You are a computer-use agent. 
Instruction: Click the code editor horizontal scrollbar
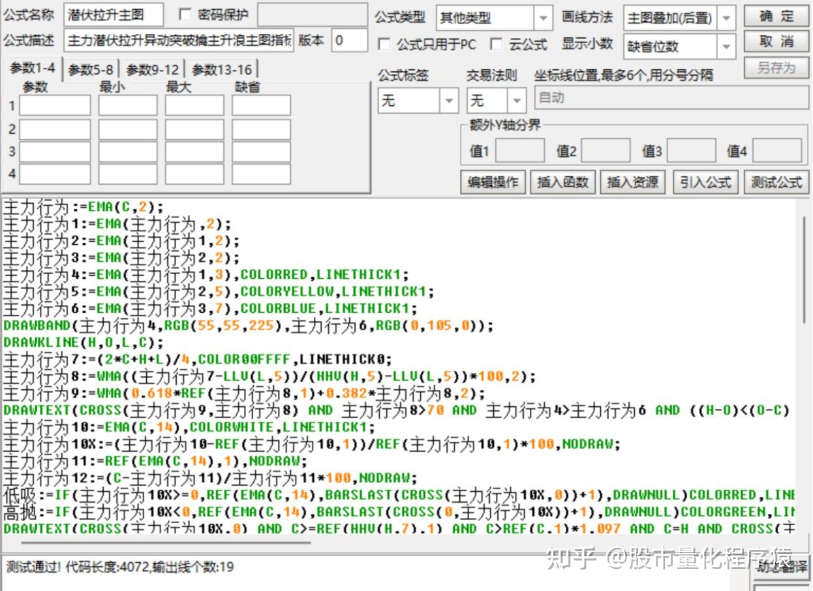coord(166,541)
